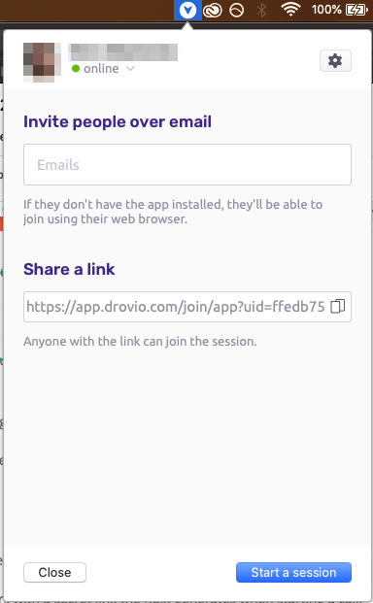
Task: Focus the Emails input field
Action: pyautogui.click(x=187, y=165)
